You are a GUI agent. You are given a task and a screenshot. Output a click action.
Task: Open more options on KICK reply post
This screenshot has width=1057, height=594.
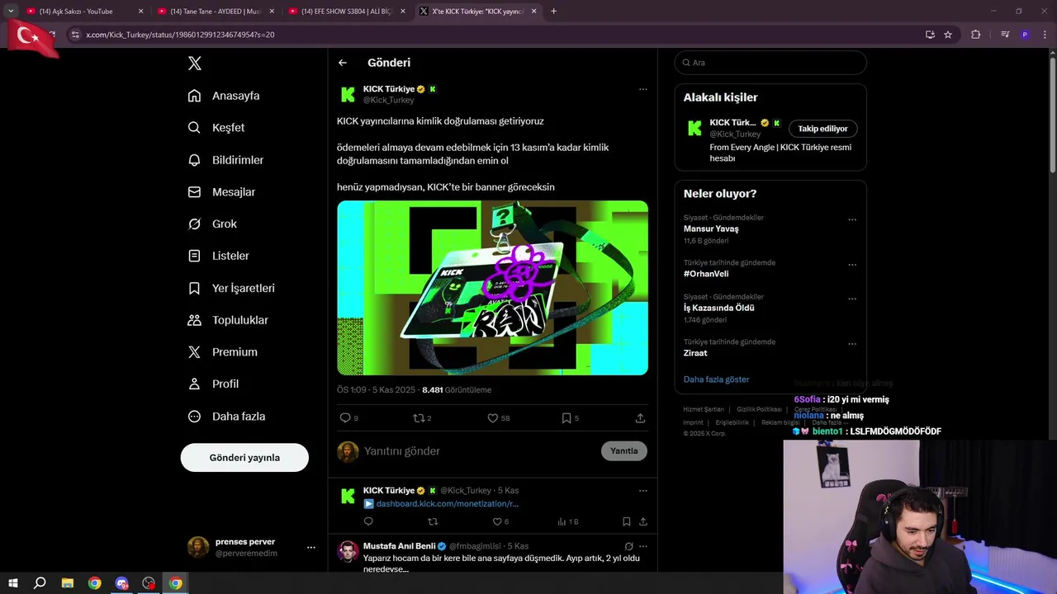643,491
